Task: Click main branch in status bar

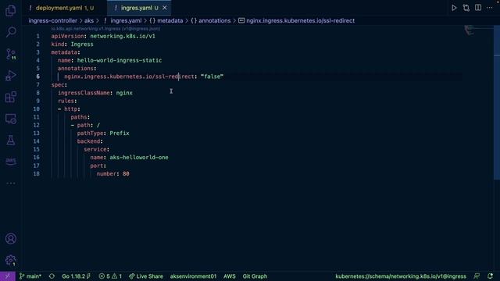Action: tap(30, 276)
